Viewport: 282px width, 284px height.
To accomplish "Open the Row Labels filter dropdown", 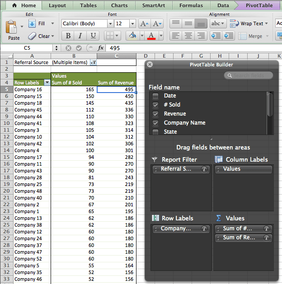I will pyautogui.click(x=47, y=83).
